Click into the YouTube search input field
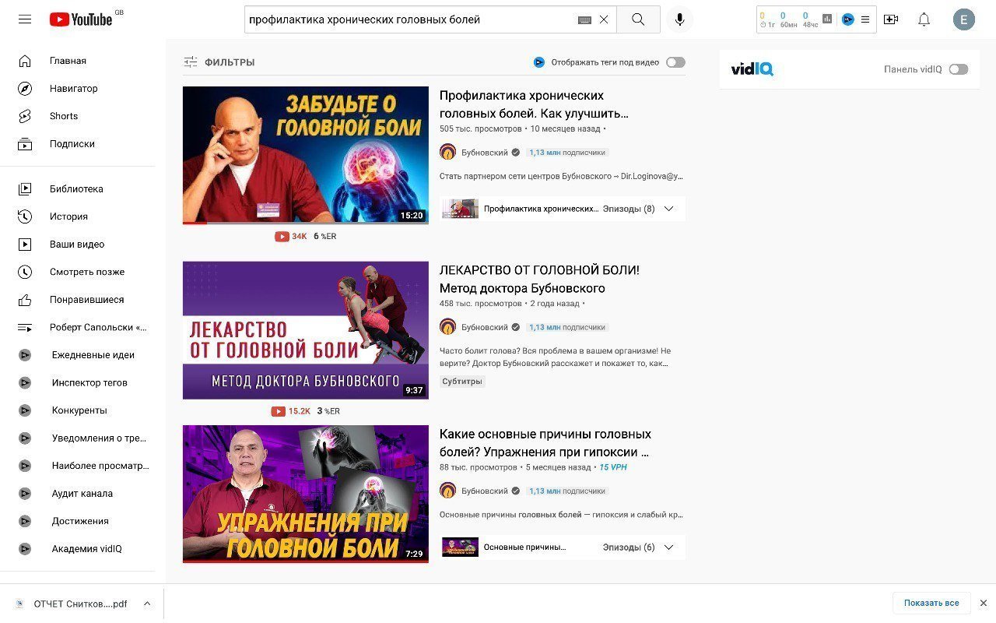Image resolution: width=996 pixels, height=623 pixels. click(411, 19)
